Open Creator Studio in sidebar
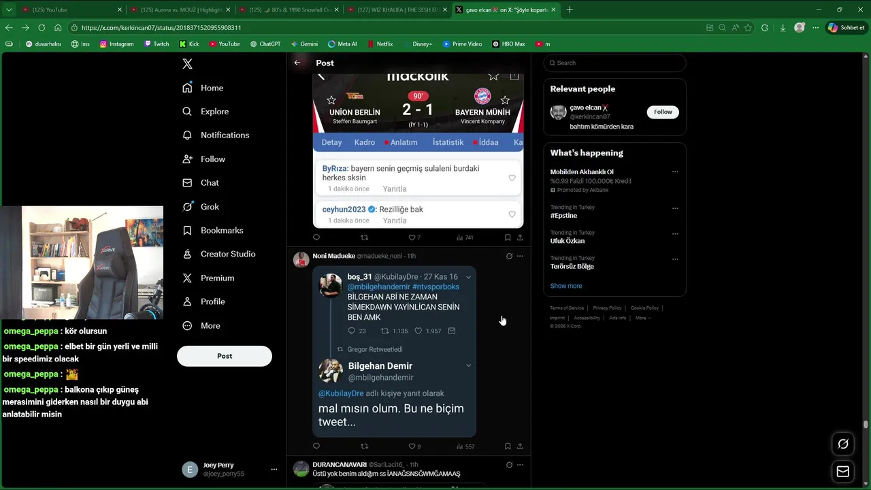 click(x=218, y=254)
